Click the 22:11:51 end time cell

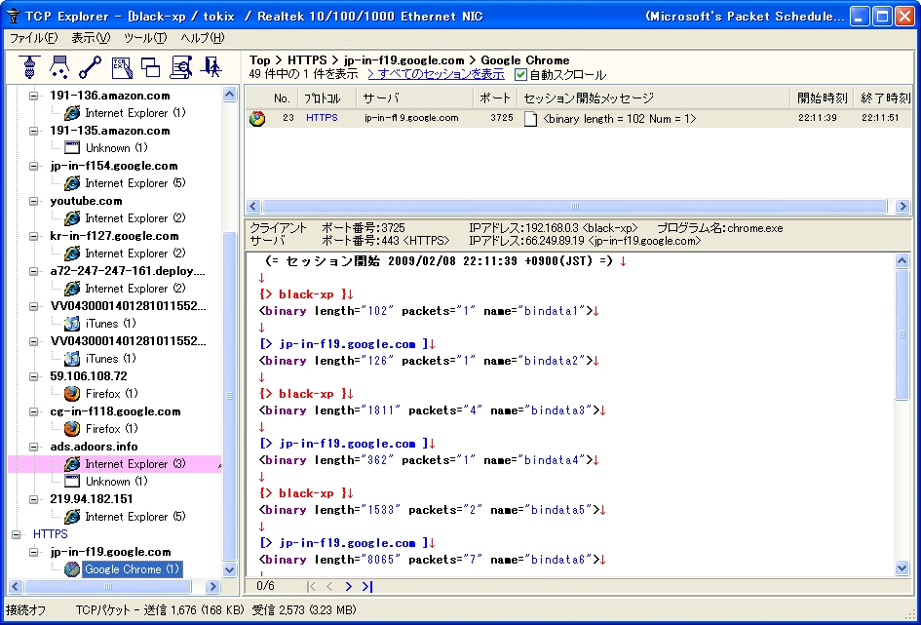pyautogui.click(x=880, y=118)
